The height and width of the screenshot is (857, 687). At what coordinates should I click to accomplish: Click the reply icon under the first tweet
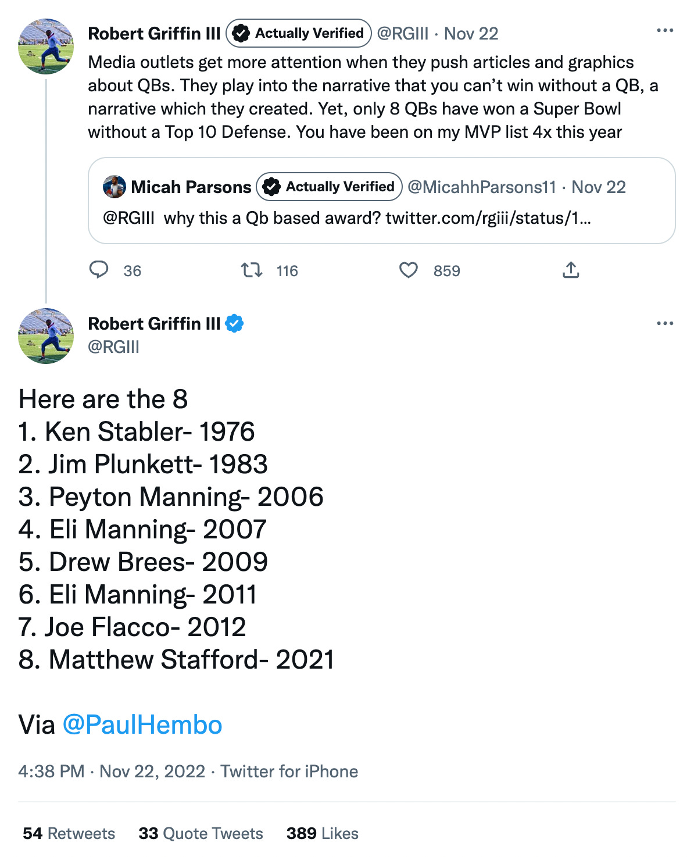(x=99, y=270)
